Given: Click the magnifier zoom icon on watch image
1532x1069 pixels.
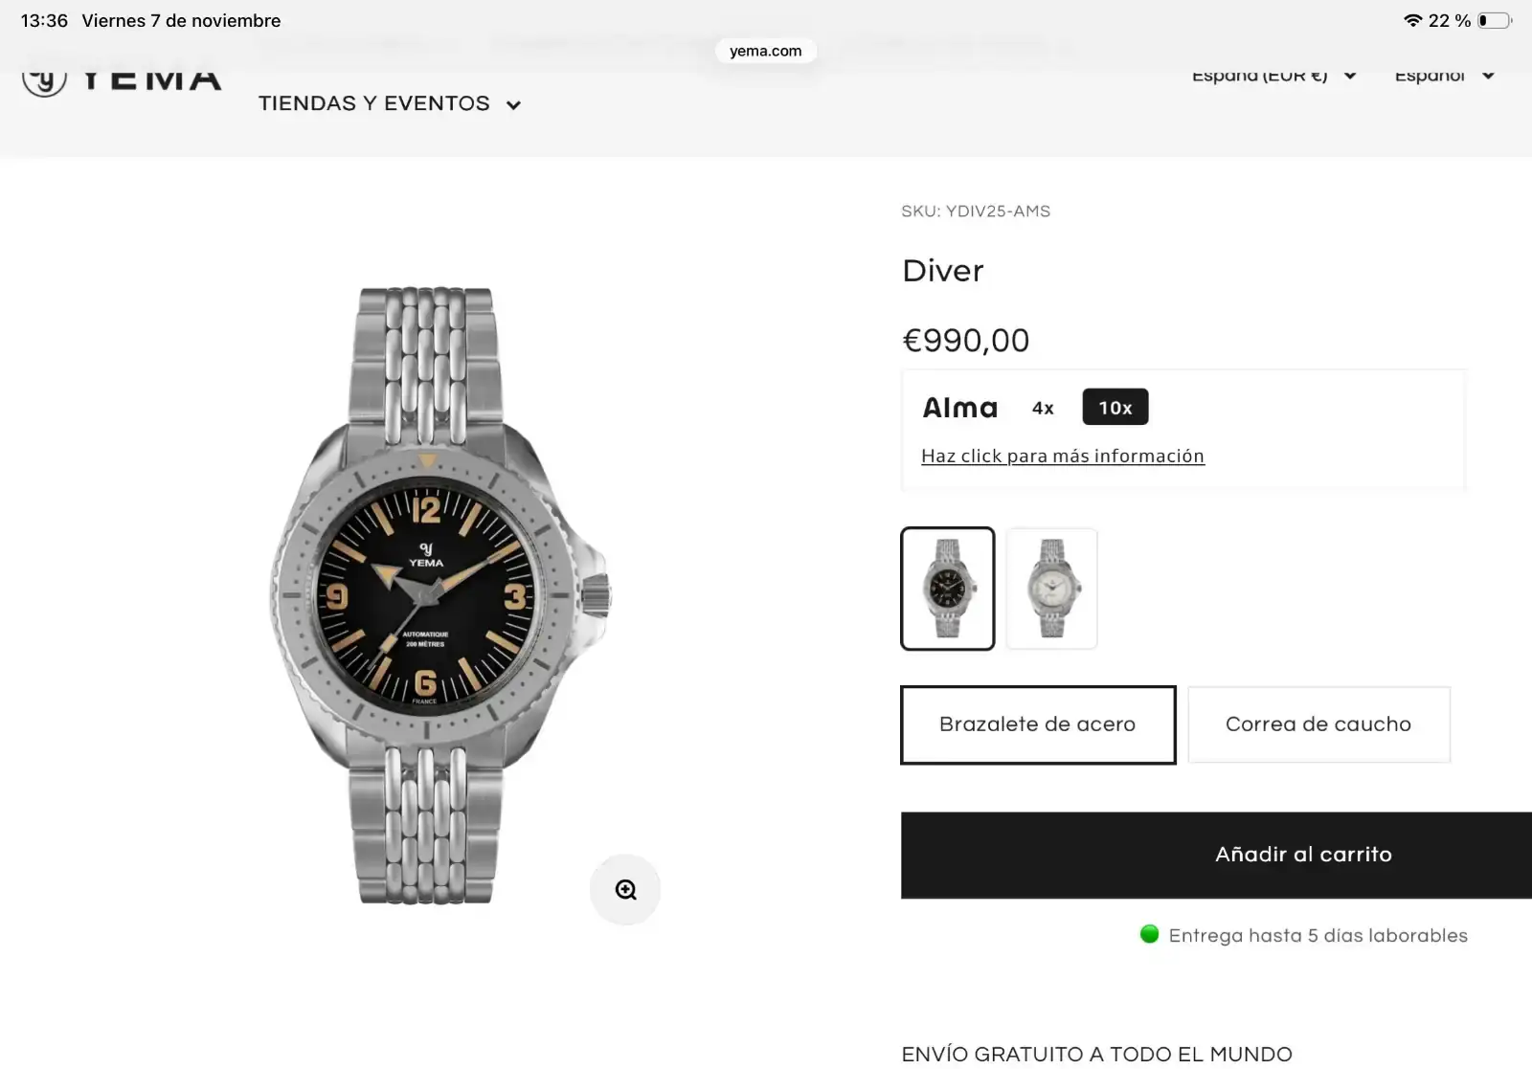Looking at the screenshot, I should pyautogui.click(x=625, y=890).
